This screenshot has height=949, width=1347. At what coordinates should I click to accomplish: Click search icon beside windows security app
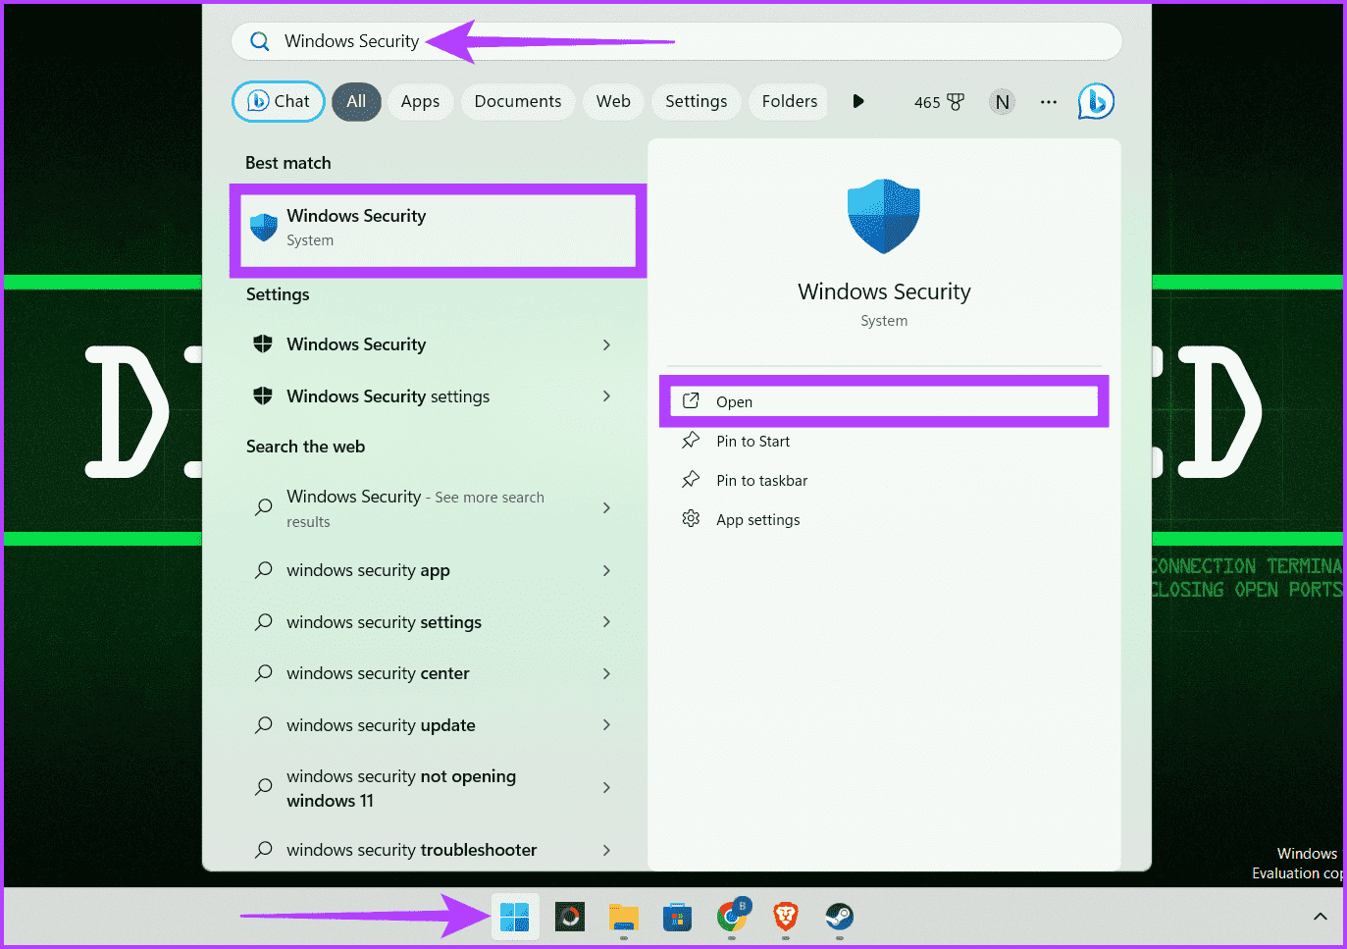coord(264,570)
